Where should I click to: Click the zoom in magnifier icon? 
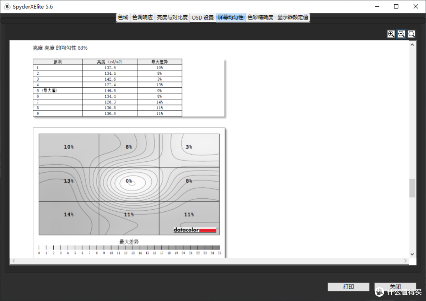tap(391, 34)
